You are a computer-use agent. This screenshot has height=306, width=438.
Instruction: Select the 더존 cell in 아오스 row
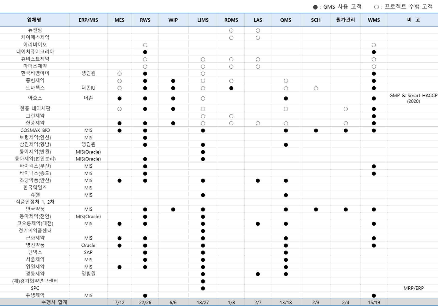point(88,98)
